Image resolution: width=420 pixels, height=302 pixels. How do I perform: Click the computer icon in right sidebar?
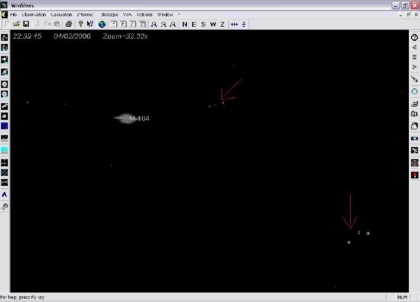point(415,104)
